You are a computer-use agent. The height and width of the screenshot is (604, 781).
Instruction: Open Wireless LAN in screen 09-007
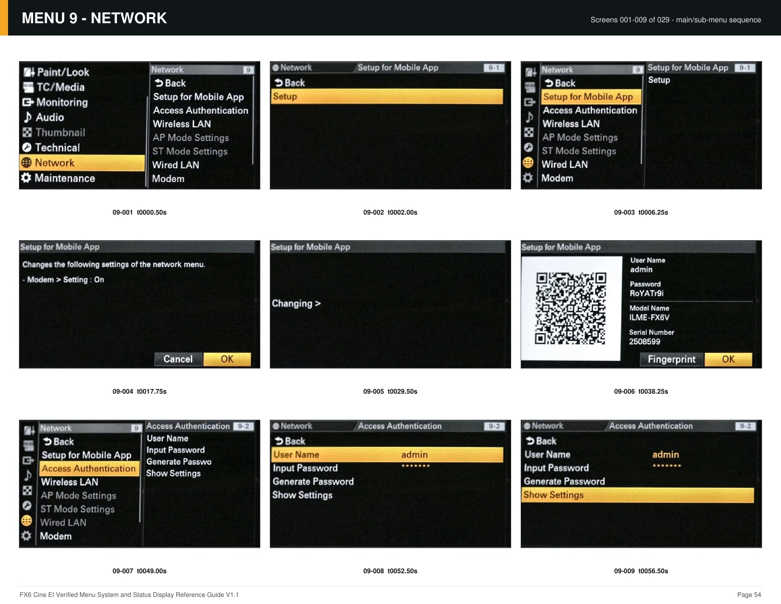[x=70, y=482]
